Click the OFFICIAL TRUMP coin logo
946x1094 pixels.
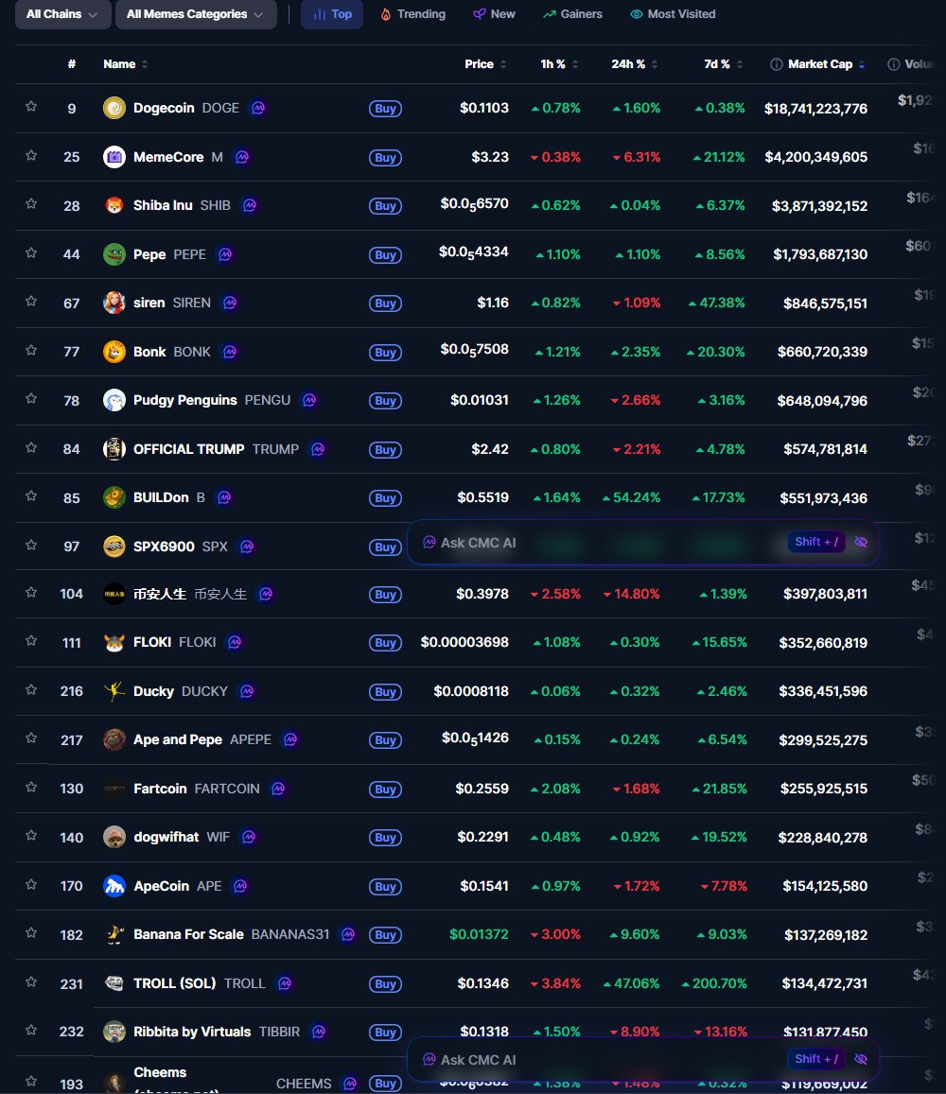[114, 448]
